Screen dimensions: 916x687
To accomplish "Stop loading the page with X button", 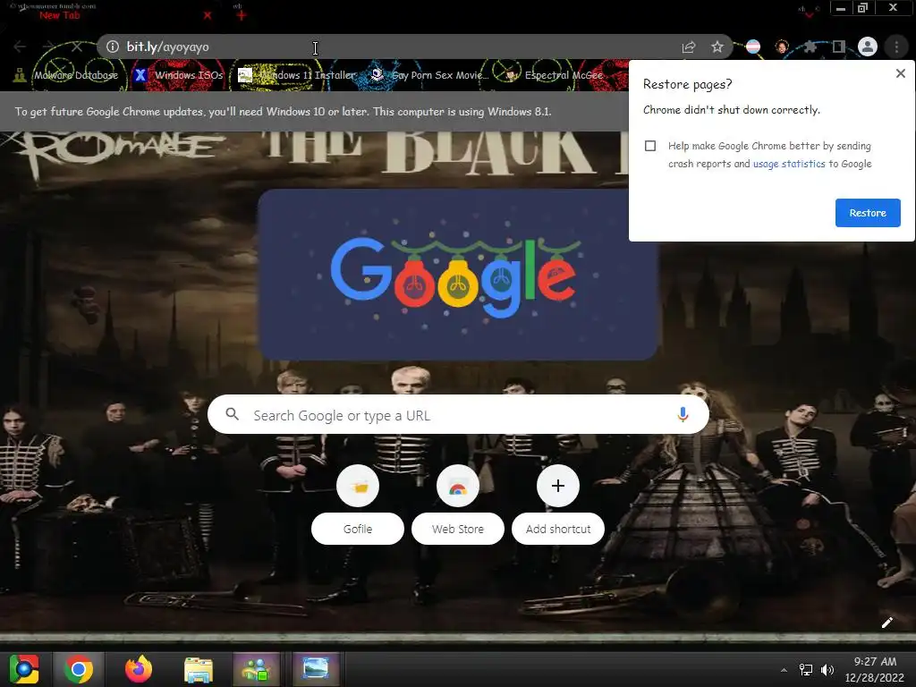I will click(77, 47).
